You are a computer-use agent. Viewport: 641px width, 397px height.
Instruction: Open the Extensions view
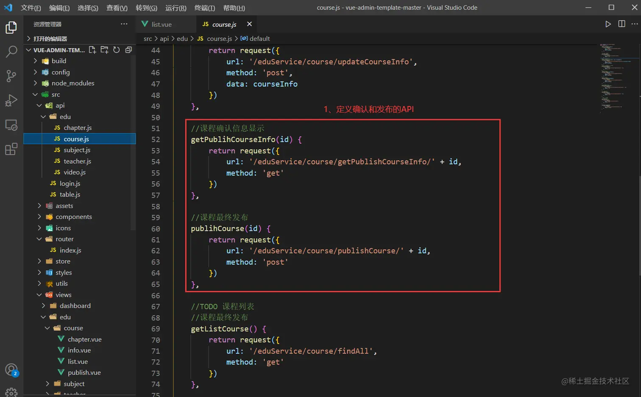[11, 149]
